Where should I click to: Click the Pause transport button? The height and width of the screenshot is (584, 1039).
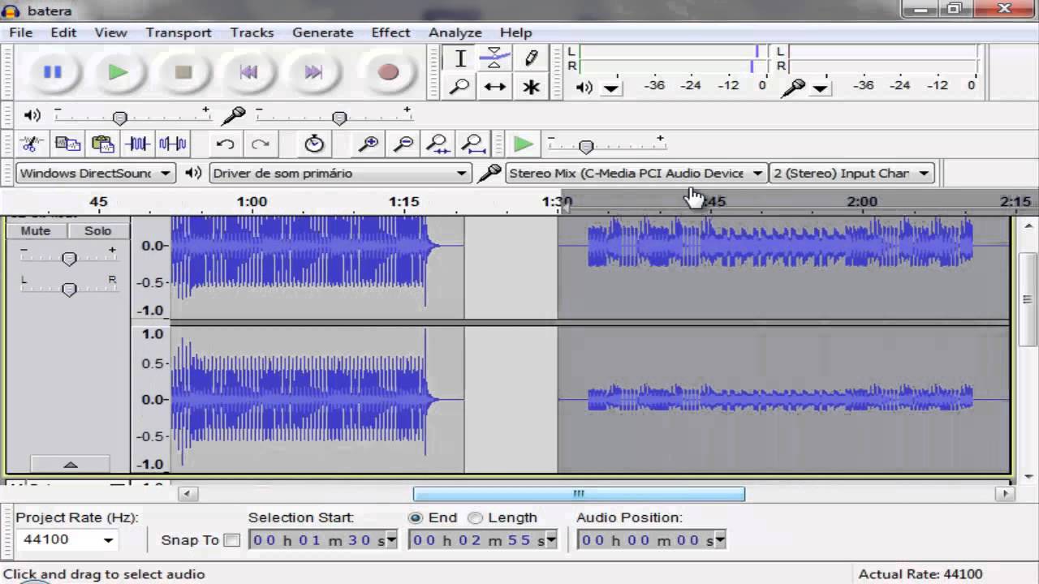(53, 72)
